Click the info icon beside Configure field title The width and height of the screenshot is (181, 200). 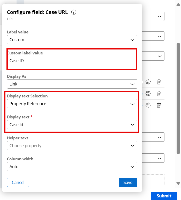[74, 12]
